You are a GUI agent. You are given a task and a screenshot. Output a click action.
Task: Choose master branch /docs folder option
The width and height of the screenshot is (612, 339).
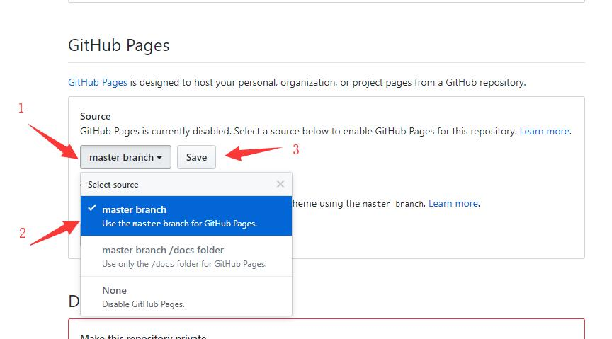click(186, 256)
